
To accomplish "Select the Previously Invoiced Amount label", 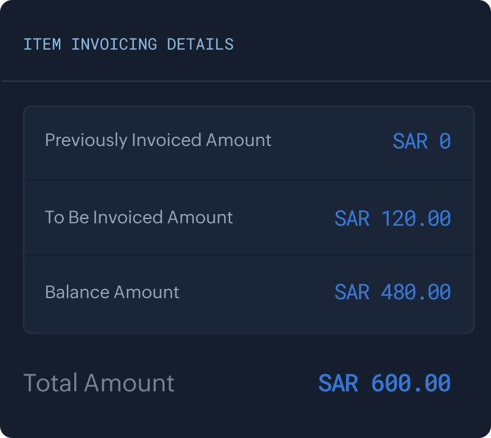I will coord(158,140).
